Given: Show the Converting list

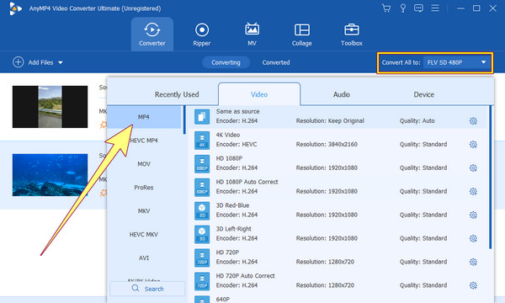Looking at the screenshot, I should click(226, 62).
